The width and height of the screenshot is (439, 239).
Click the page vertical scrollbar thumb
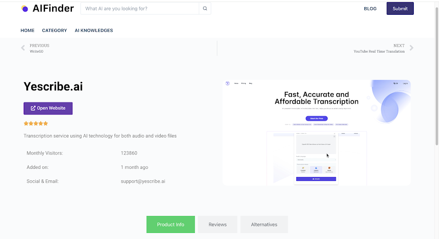point(436,76)
